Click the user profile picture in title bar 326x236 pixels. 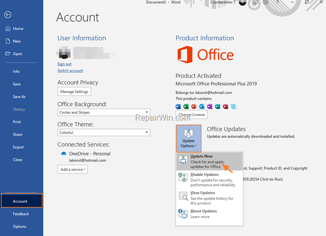[242, 2]
